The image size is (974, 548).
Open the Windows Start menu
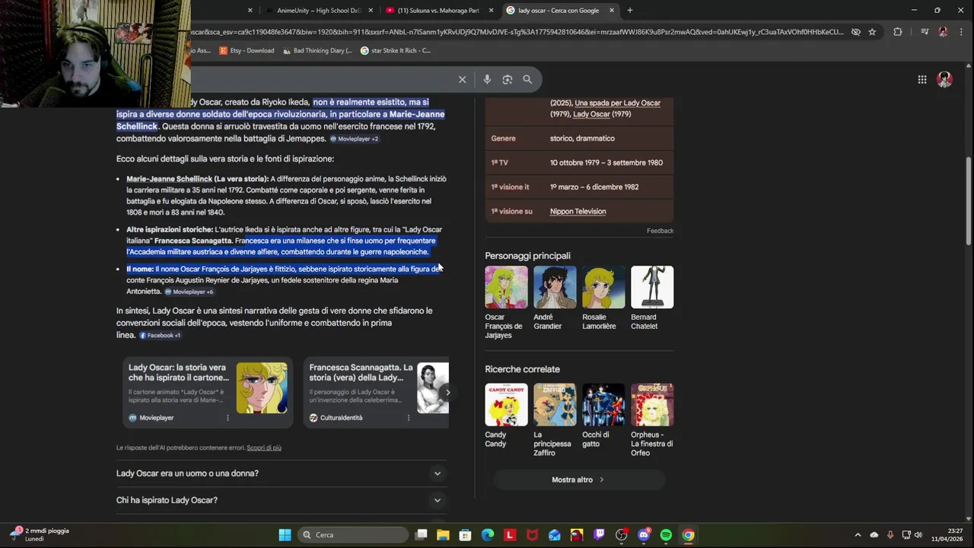285,535
